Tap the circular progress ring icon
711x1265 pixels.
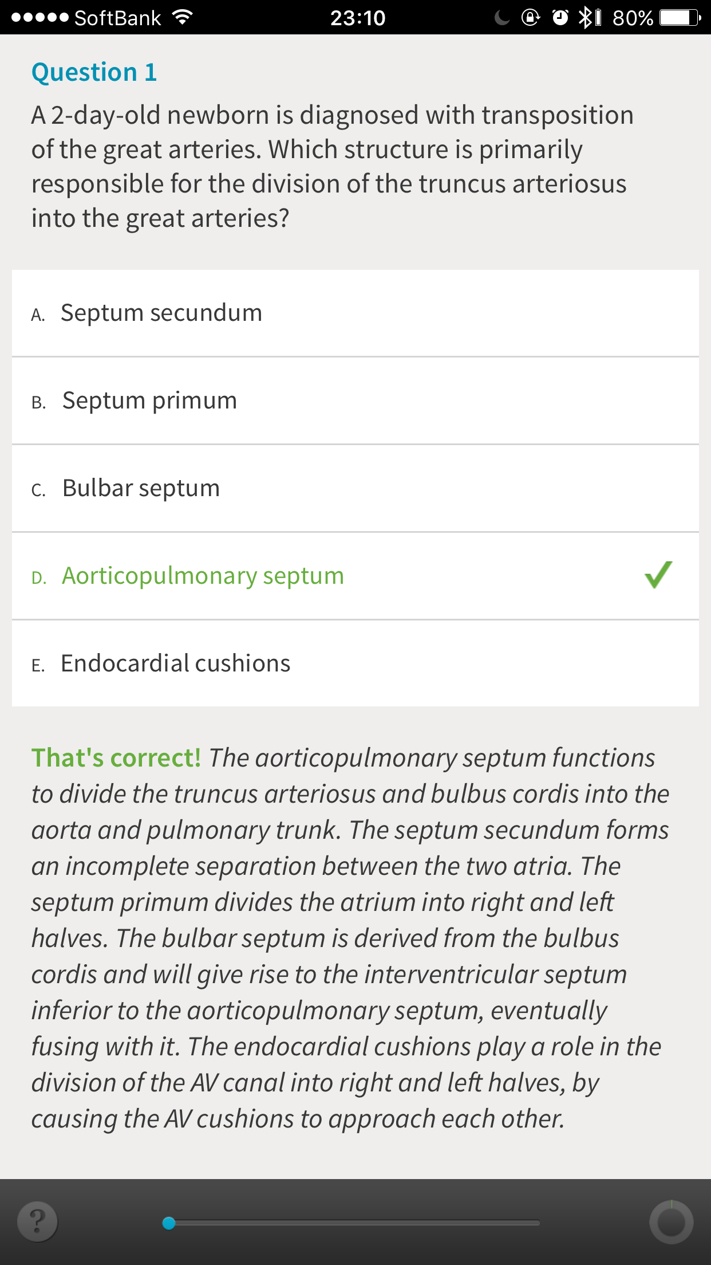point(671,1222)
